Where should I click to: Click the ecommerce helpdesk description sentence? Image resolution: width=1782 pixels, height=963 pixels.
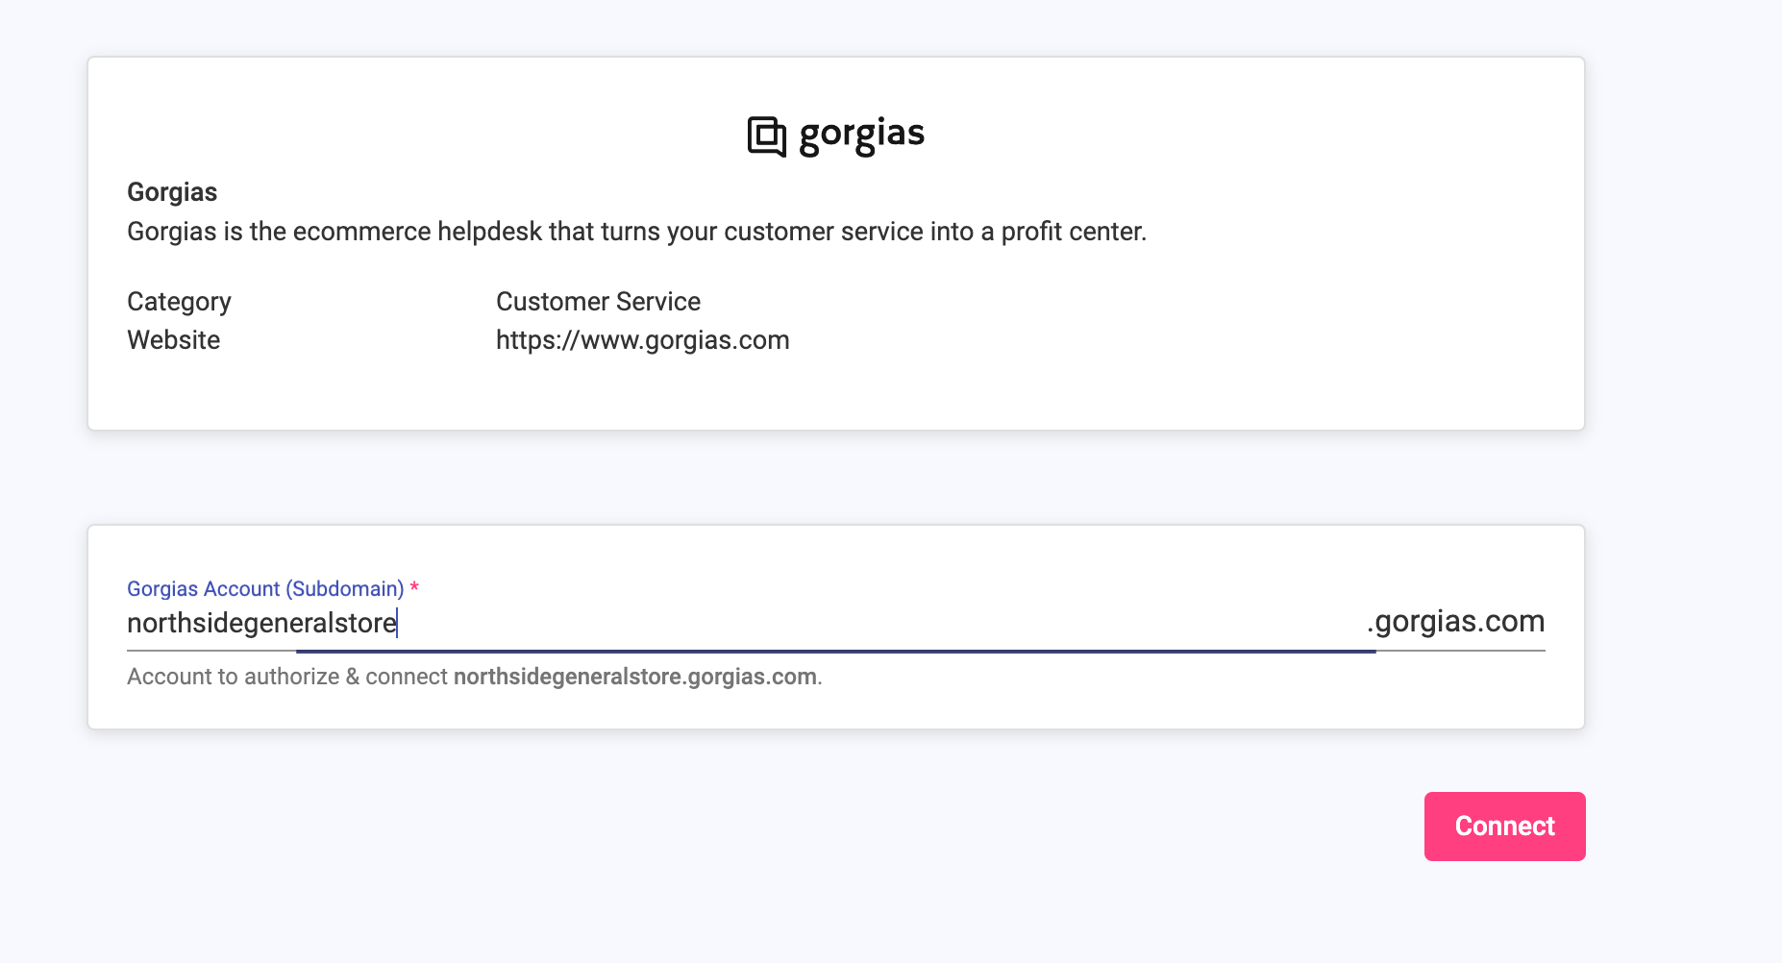tap(636, 232)
